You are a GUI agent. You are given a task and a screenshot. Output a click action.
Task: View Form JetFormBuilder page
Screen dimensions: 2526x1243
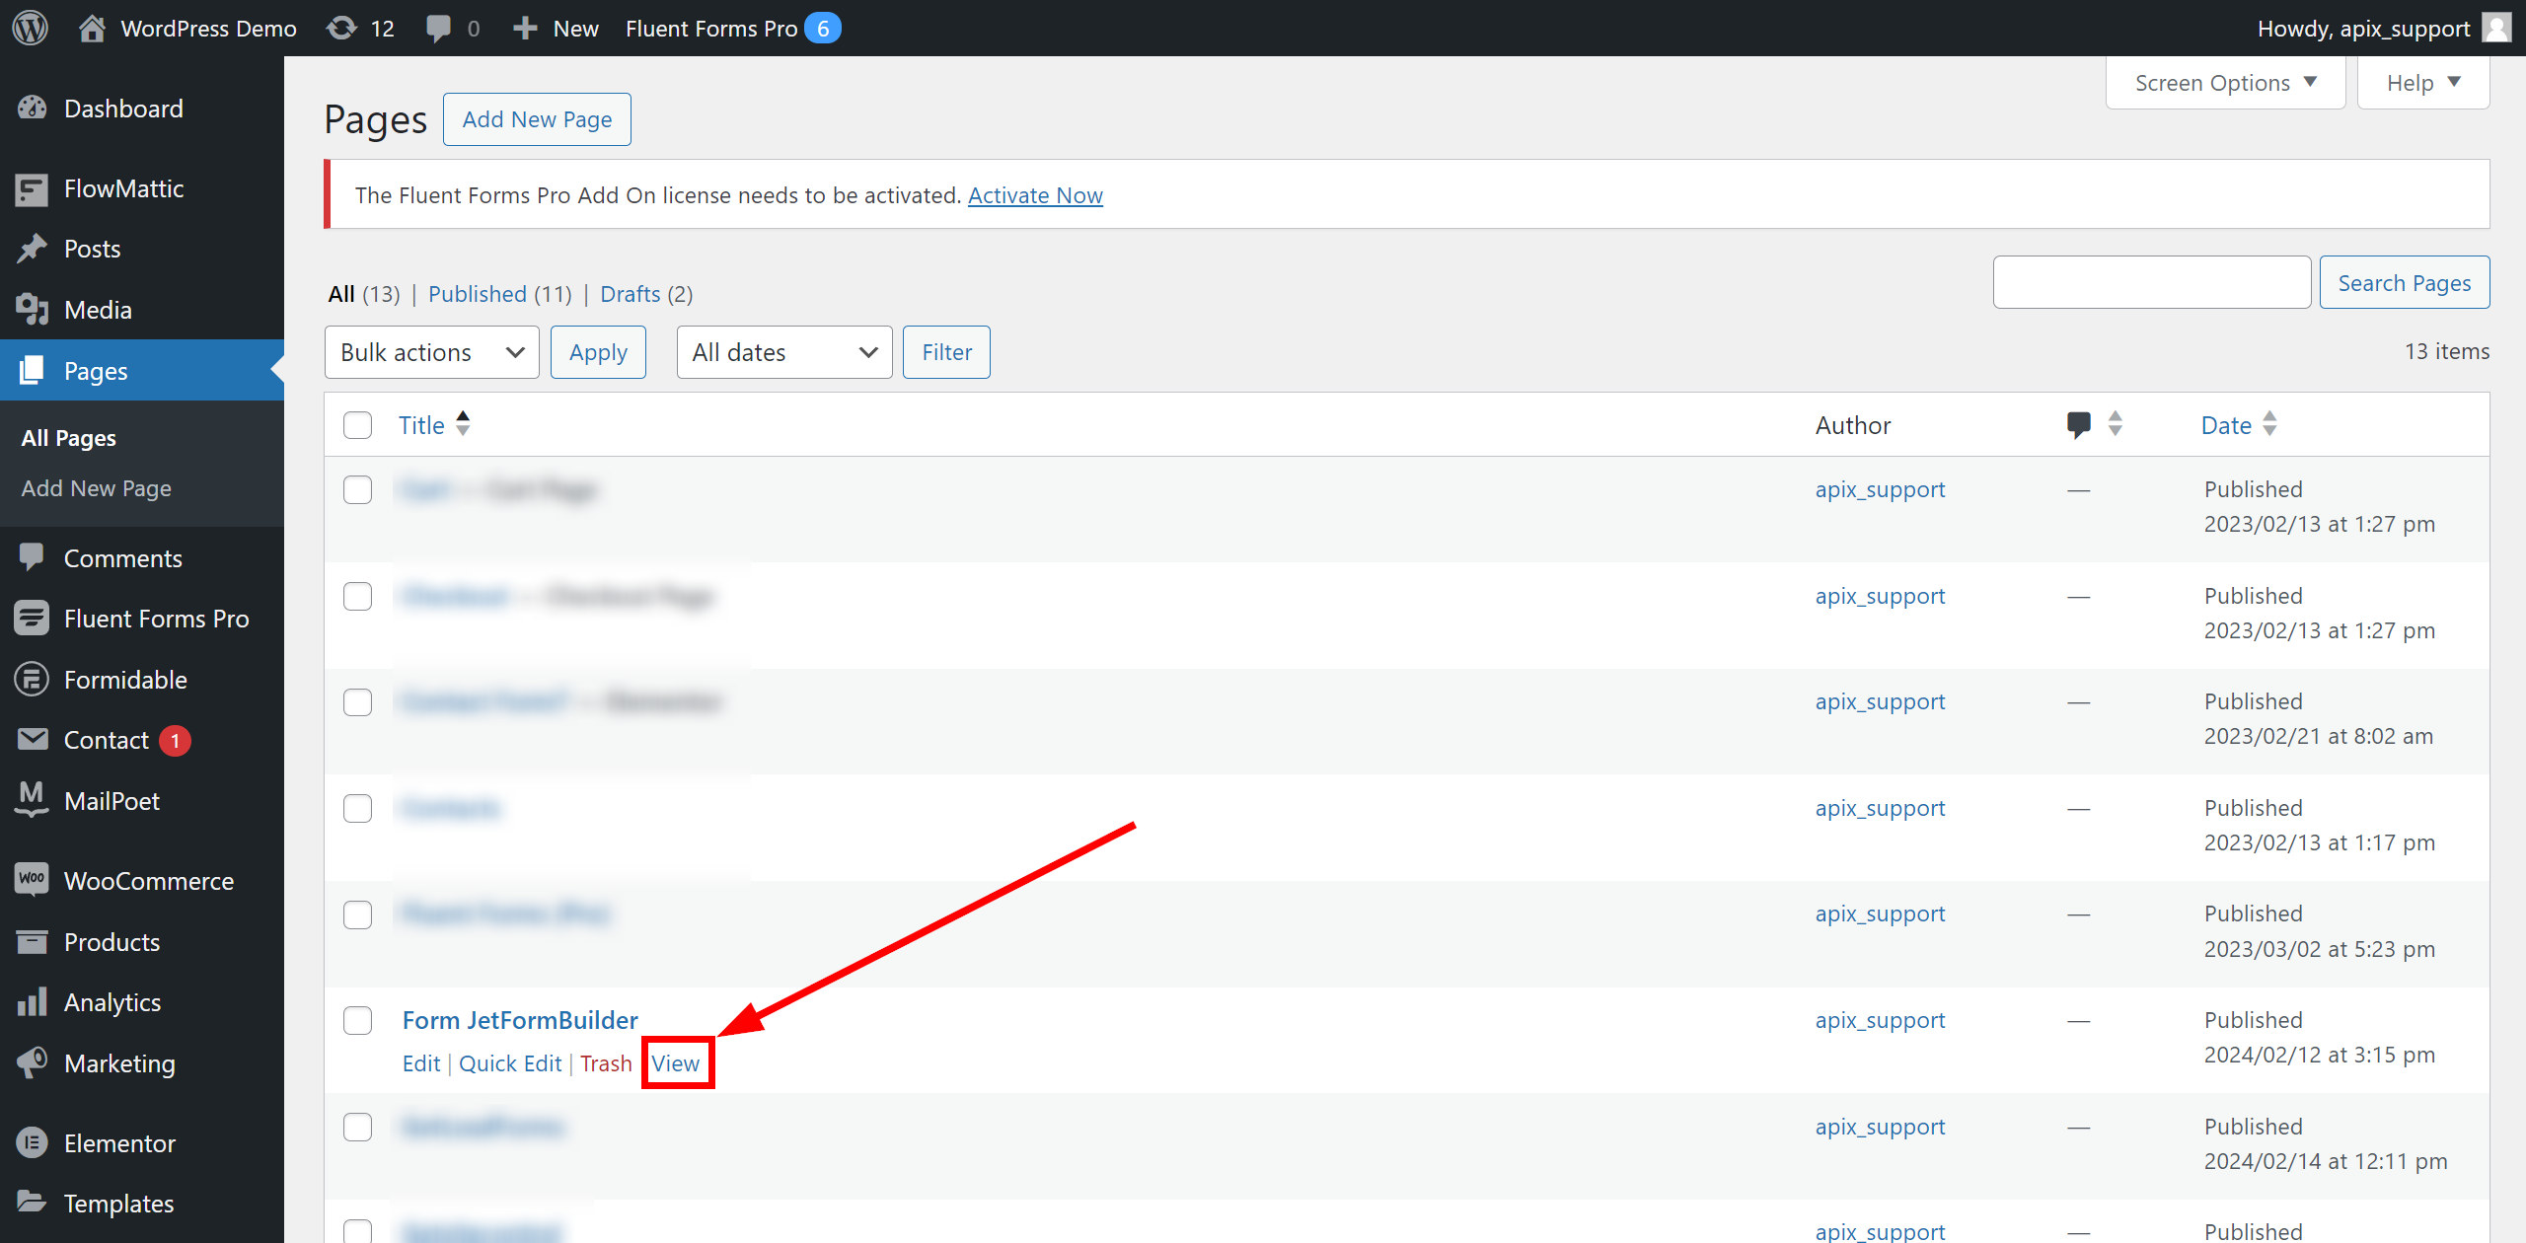point(673,1062)
